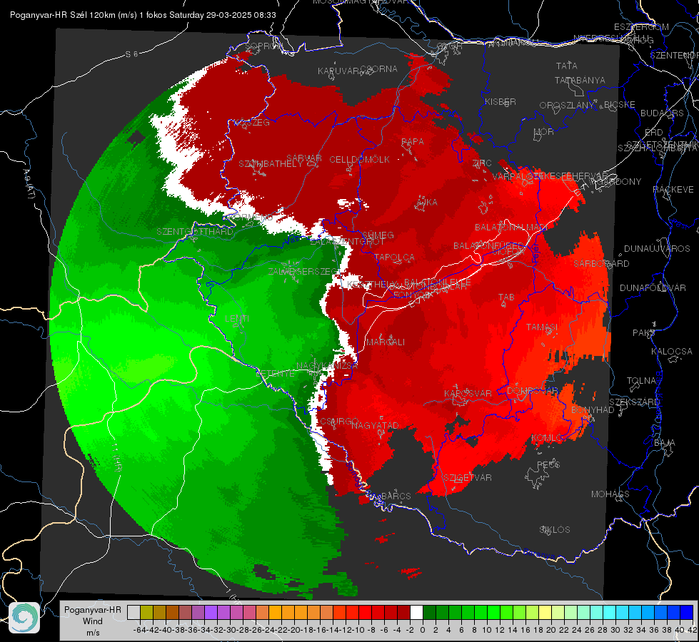This screenshot has height=642, width=699.
Task: Click the TATA city label
Action: click(567, 66)
